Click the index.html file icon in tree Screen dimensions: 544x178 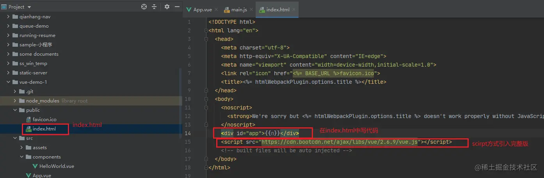coord(28,129)
